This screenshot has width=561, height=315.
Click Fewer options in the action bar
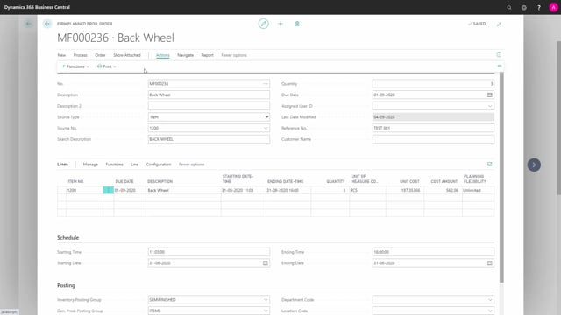pyautogui.click(x=234, y=55)
